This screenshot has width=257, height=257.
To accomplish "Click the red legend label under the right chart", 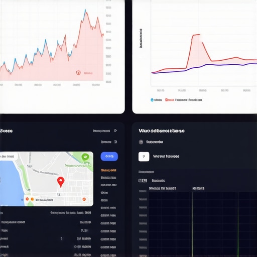I will [x=170, y=100].
